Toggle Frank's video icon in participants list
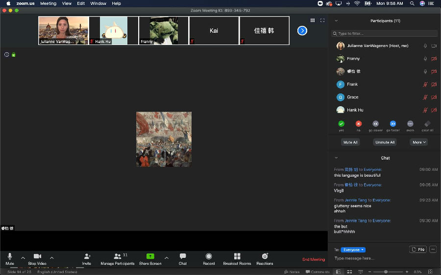The width and height of the screenshot is (441, 275). click(434, 84)
